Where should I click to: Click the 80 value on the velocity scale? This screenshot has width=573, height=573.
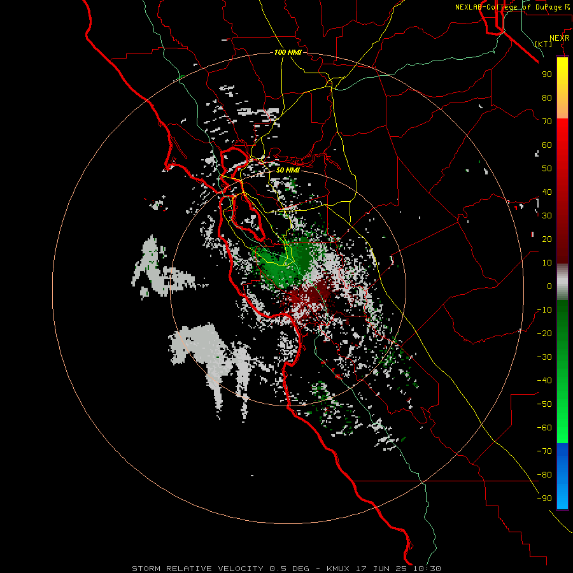tap(547, 97)
